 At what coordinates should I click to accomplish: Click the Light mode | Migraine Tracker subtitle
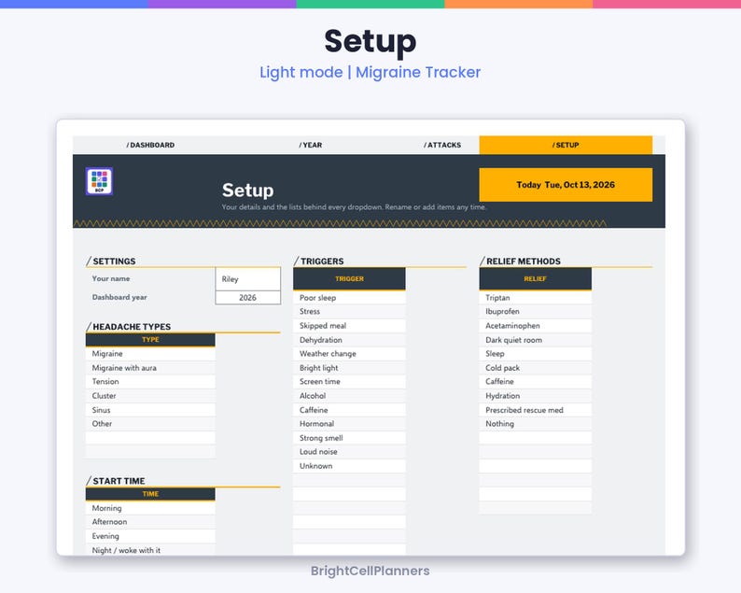click(x=370, y=72)
